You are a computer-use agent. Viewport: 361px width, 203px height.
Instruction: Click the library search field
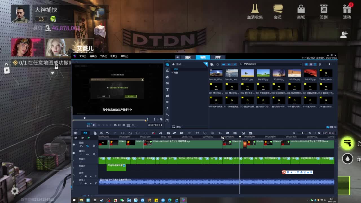[271, 65]
